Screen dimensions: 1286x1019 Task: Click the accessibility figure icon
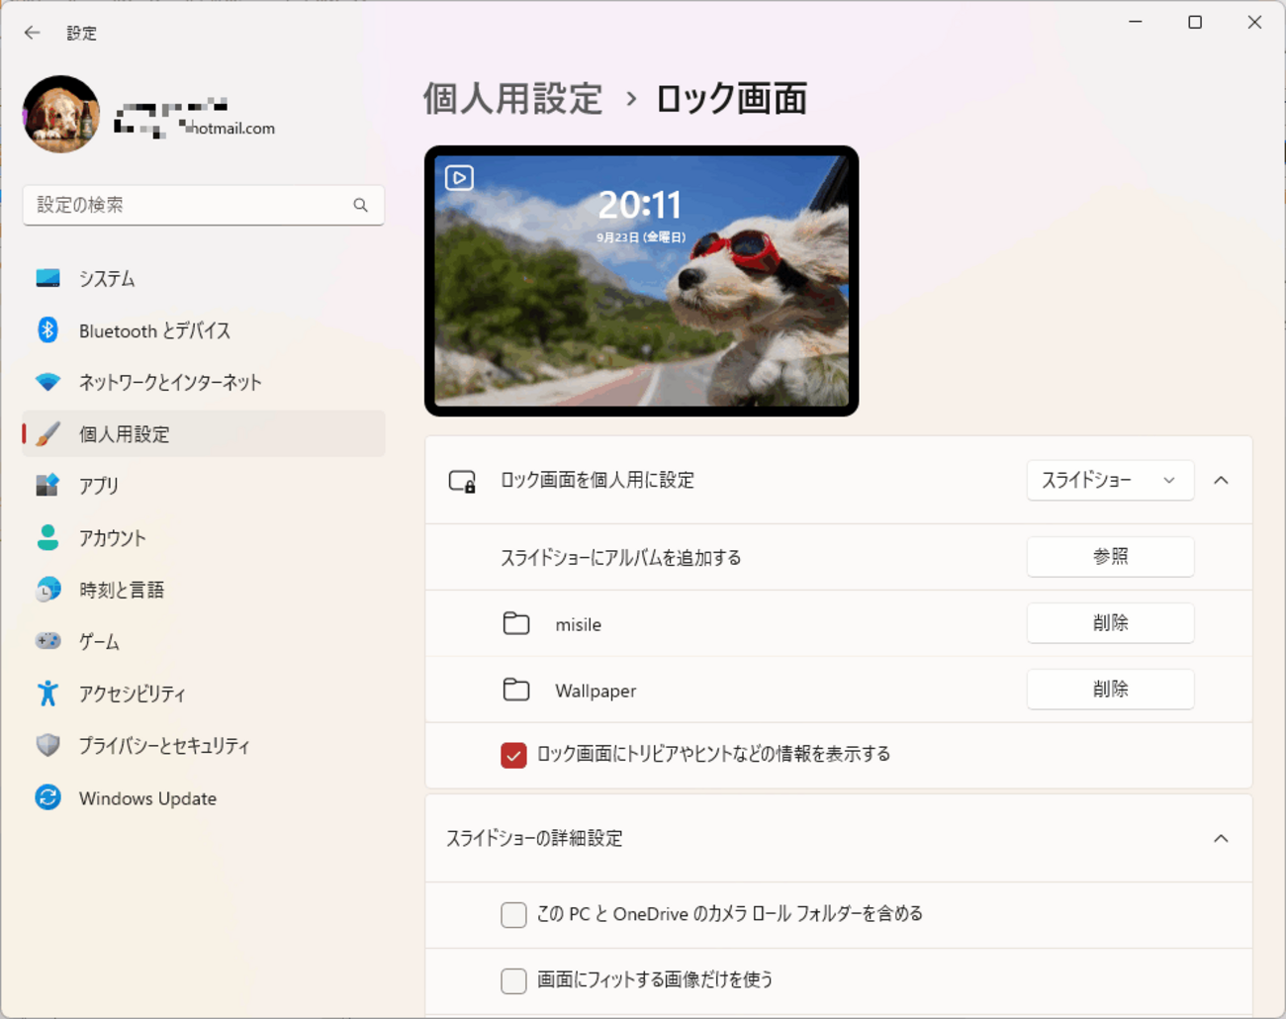point(47,694)
